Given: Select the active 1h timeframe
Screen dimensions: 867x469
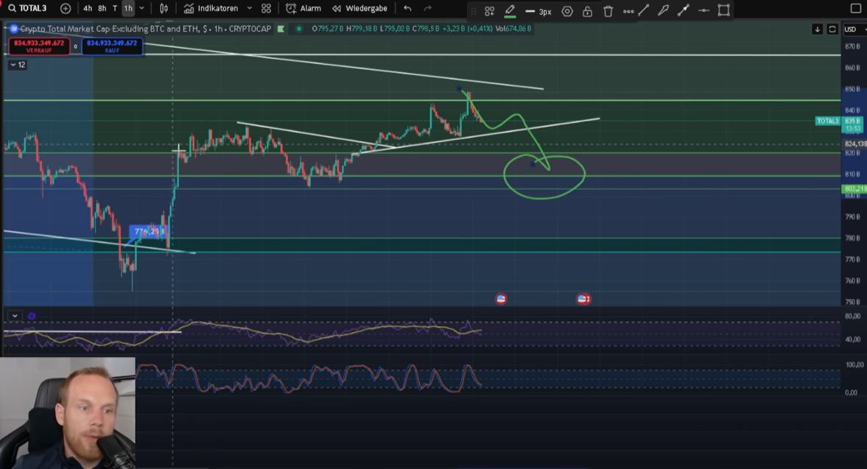Looking at the screenshot, I should [x=128, y=8].
